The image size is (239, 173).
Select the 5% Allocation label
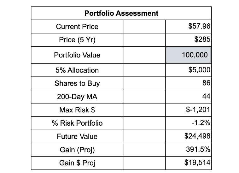click(x=77, y=70)
